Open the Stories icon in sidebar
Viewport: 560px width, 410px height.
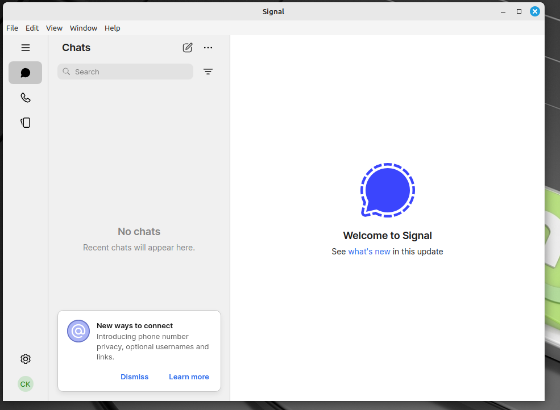(x=25, y=123)
